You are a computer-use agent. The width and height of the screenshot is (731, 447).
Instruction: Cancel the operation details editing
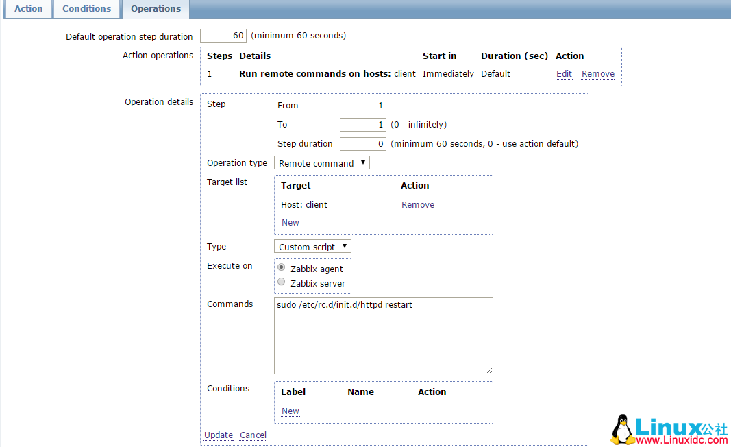point(253,435)
